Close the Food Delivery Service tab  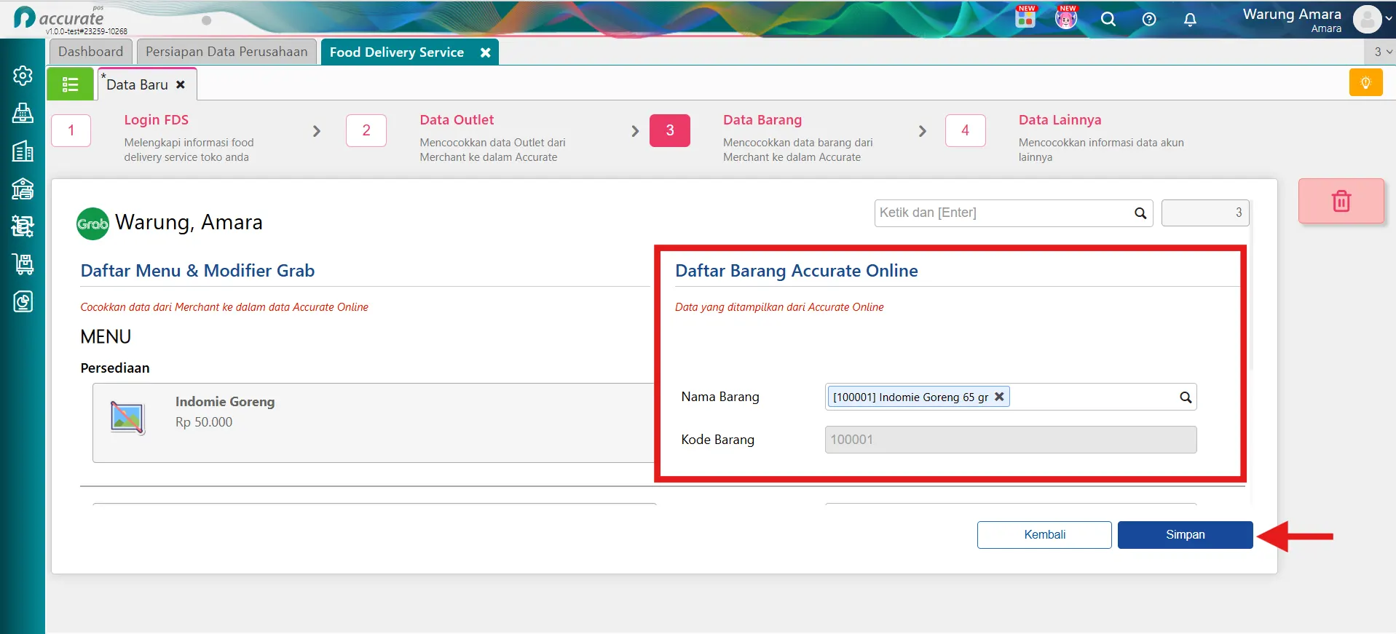pyautogui.click(x=485, y=52)
